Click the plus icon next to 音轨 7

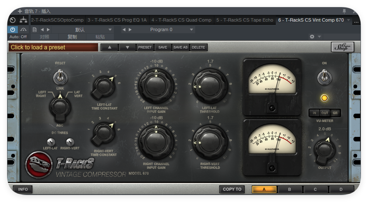pyautogui.click(x=20, y=11)
